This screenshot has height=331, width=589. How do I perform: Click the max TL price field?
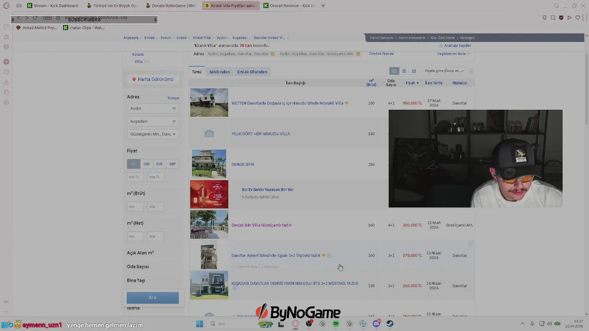pos(155,177)
